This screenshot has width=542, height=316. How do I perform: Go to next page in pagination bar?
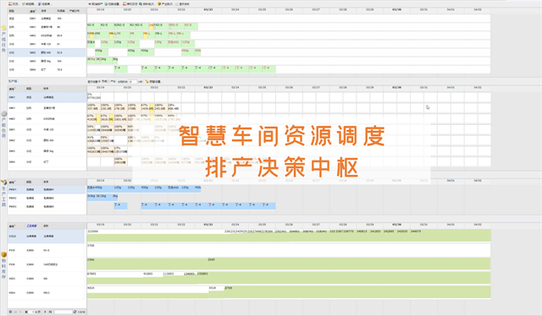point(45,312)
